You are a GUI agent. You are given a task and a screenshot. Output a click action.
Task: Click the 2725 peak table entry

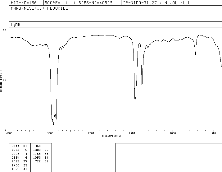tap(16, 161)
